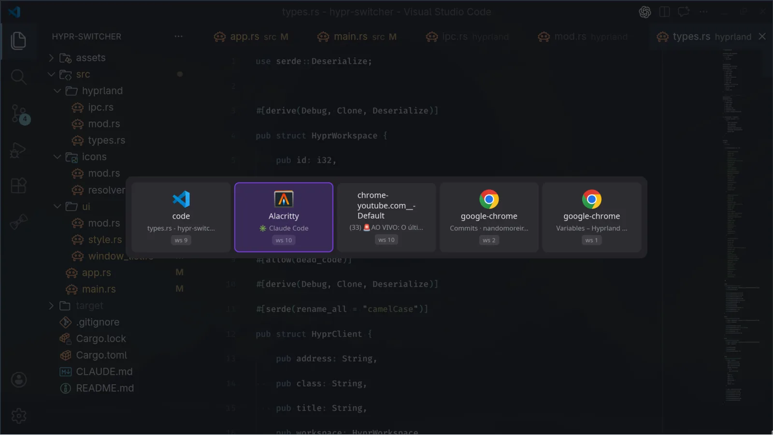The height and width of the screenshot is (437, 773).
Task: Select the chrome-youtube.com window card
Action: [x=386, y=217]
